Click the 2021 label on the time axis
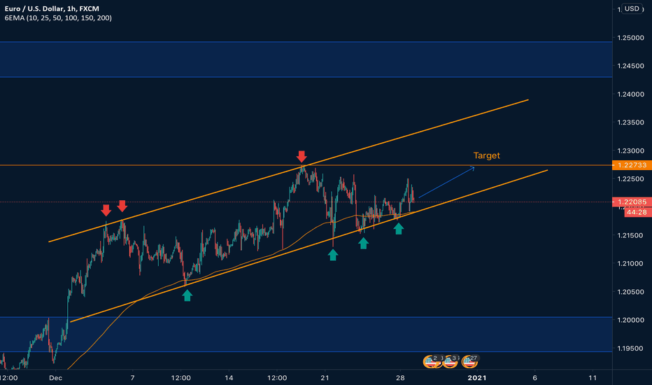This screenshot has height=385, width=652. click(x=477, y=378)
